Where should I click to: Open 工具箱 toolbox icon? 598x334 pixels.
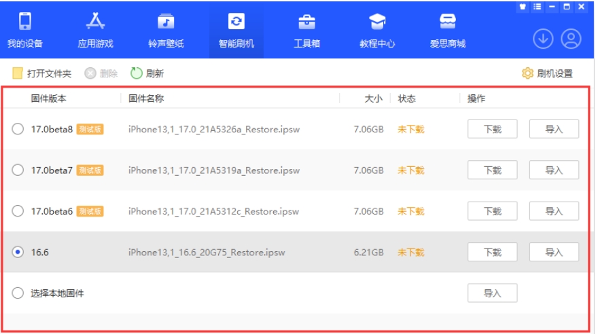(306, 22)
